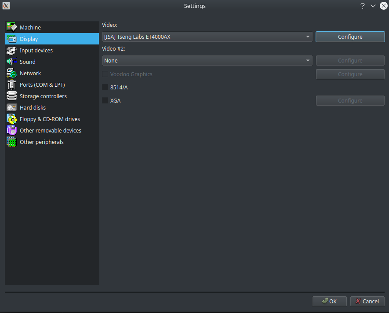Close the Settings dialog
Image resolution: width=389 pixels, height=313 pixels.
click(x=384, y=6)
